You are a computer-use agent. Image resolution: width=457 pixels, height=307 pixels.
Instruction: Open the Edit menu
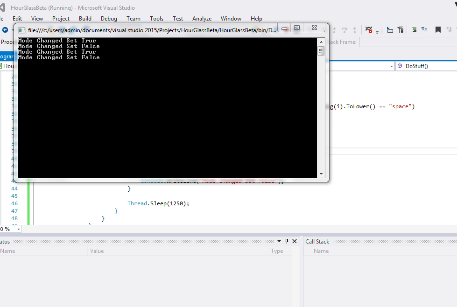(17, 19)
